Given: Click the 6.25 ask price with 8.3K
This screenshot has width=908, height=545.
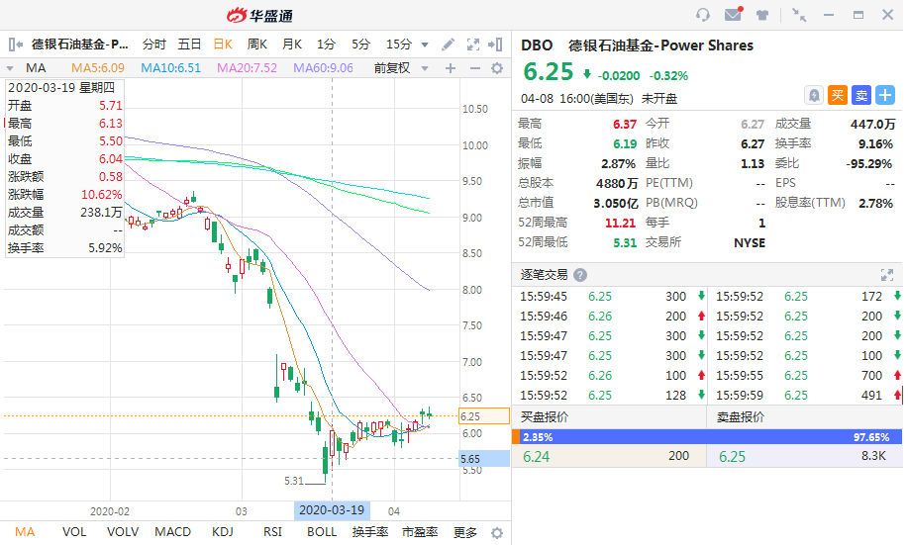Looking at the screenshot, I should pyautogui.click(x=733, y=457).
